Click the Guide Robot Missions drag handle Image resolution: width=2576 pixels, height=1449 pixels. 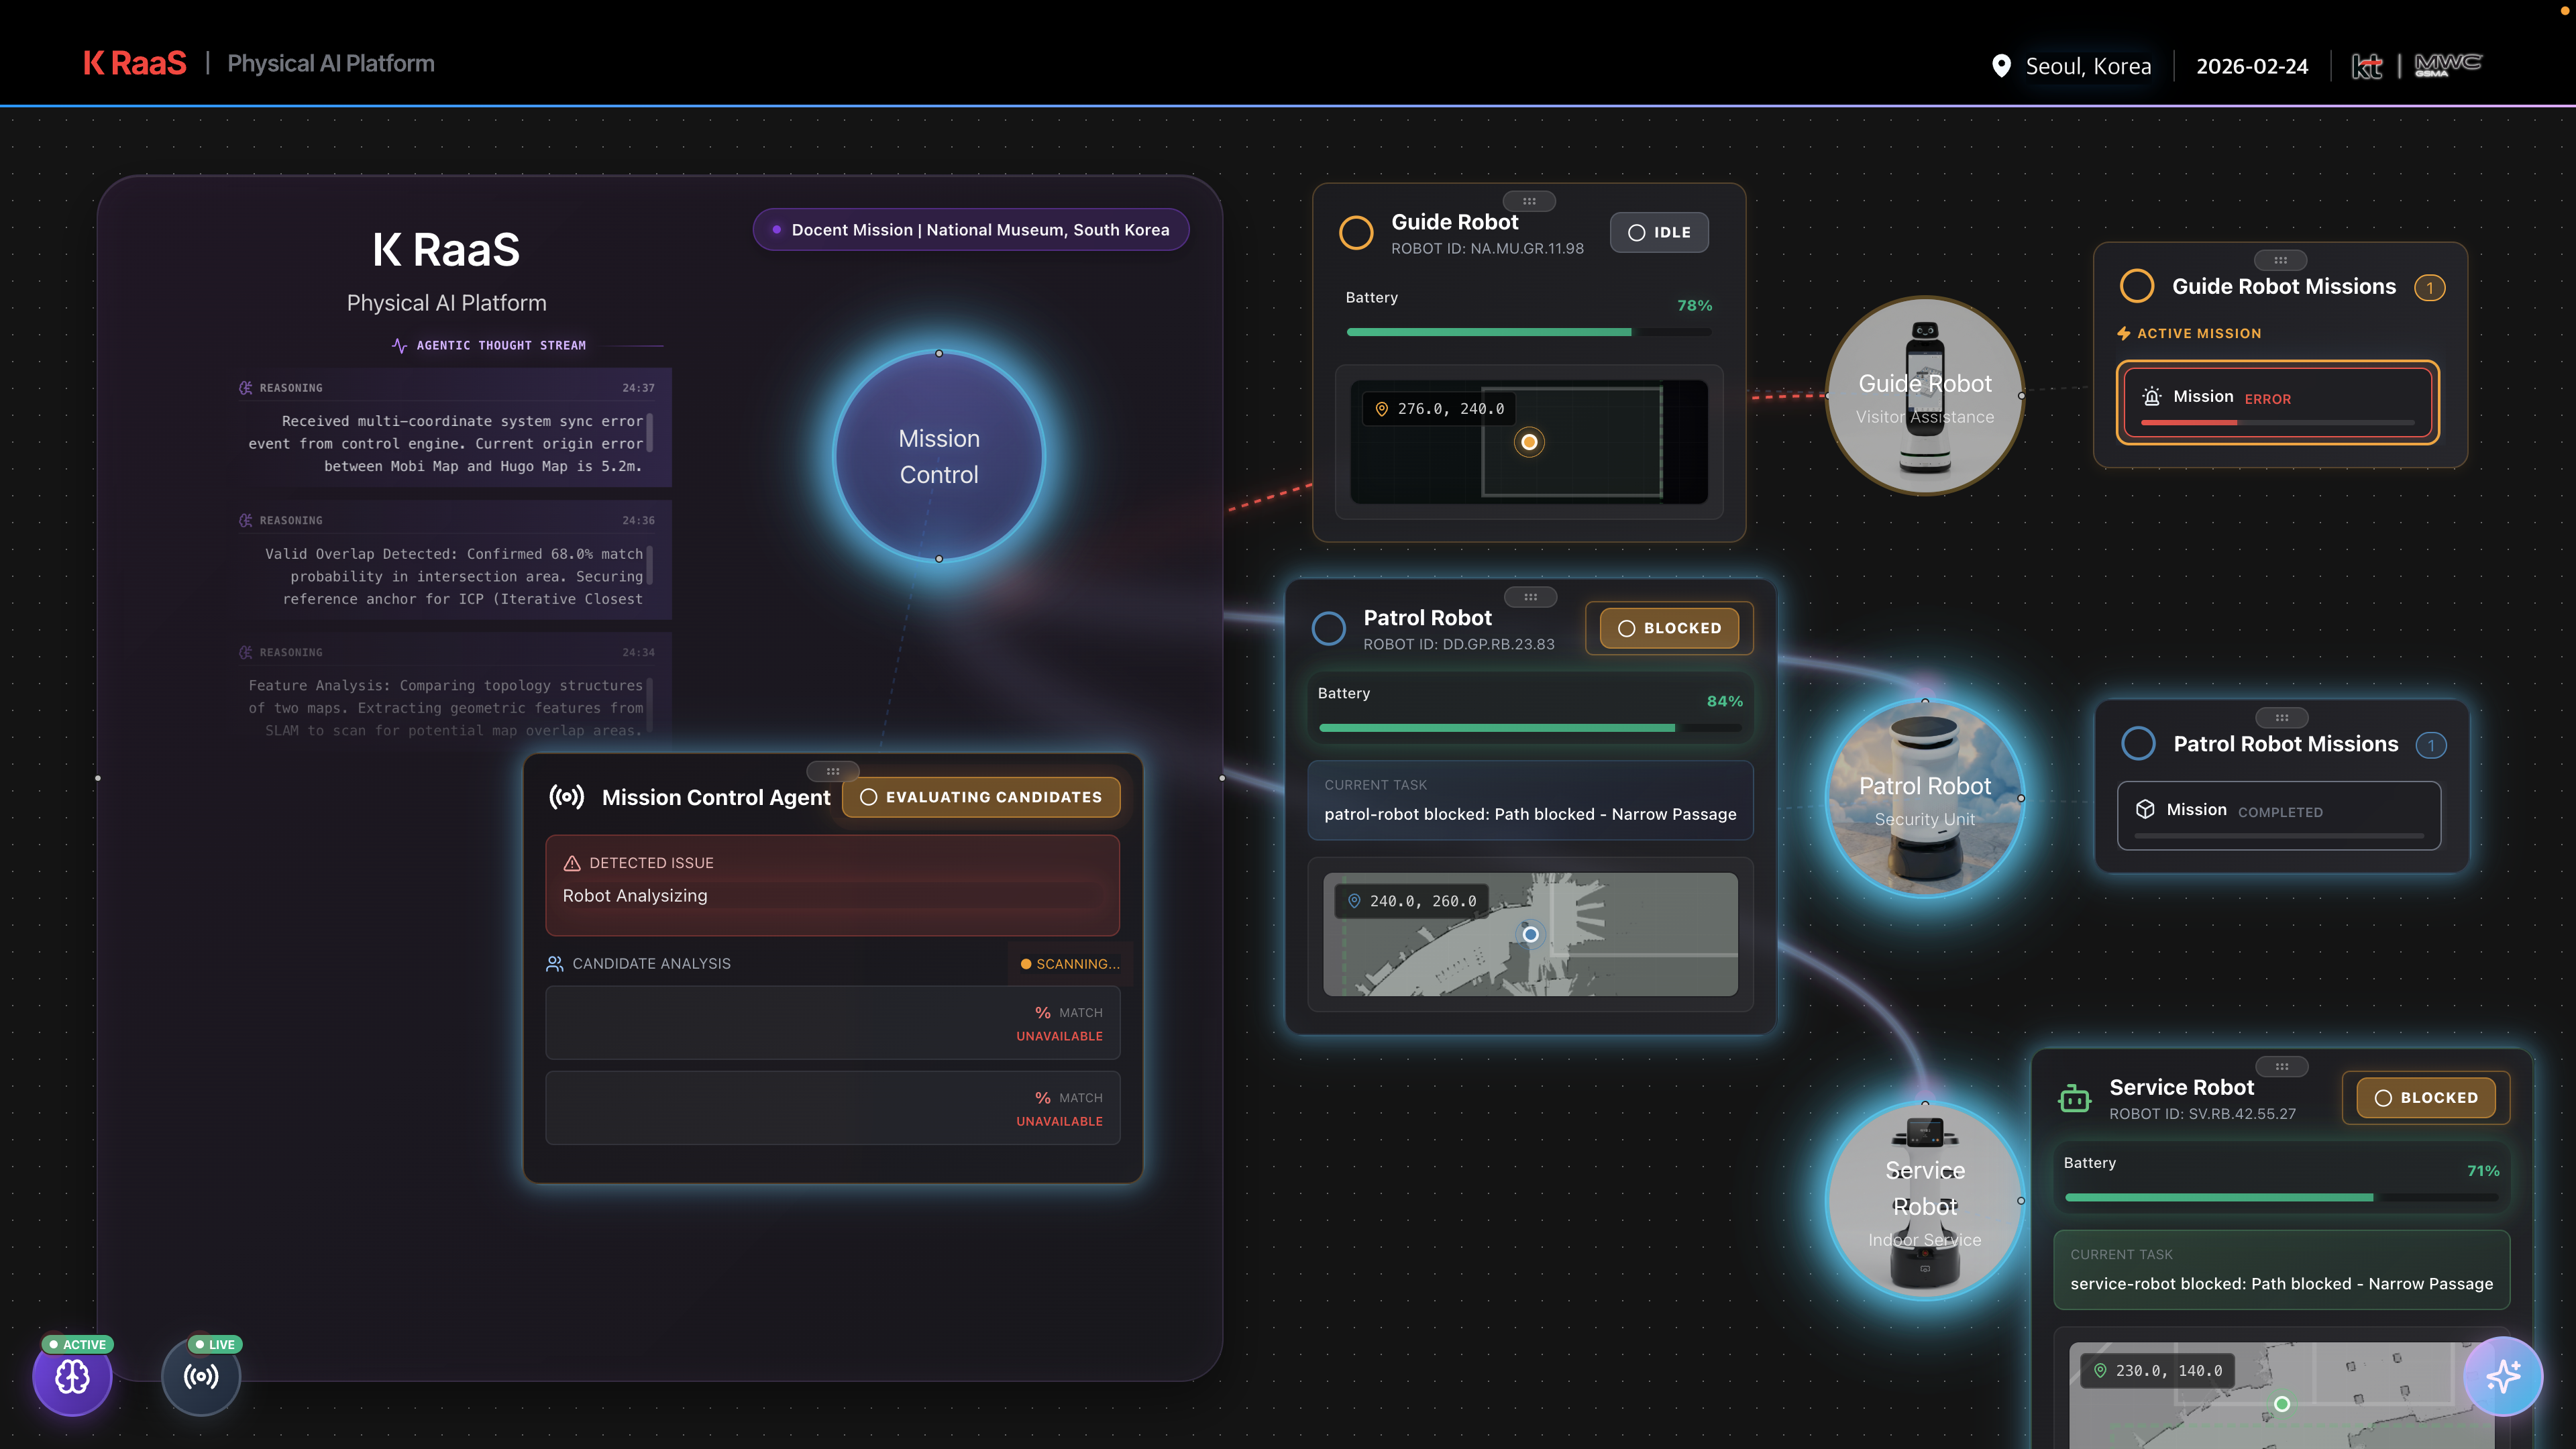2280,260
